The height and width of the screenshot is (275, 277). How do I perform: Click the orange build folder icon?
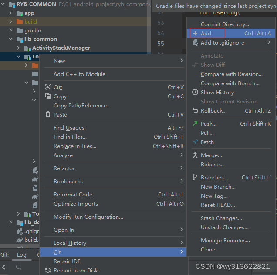20,22
